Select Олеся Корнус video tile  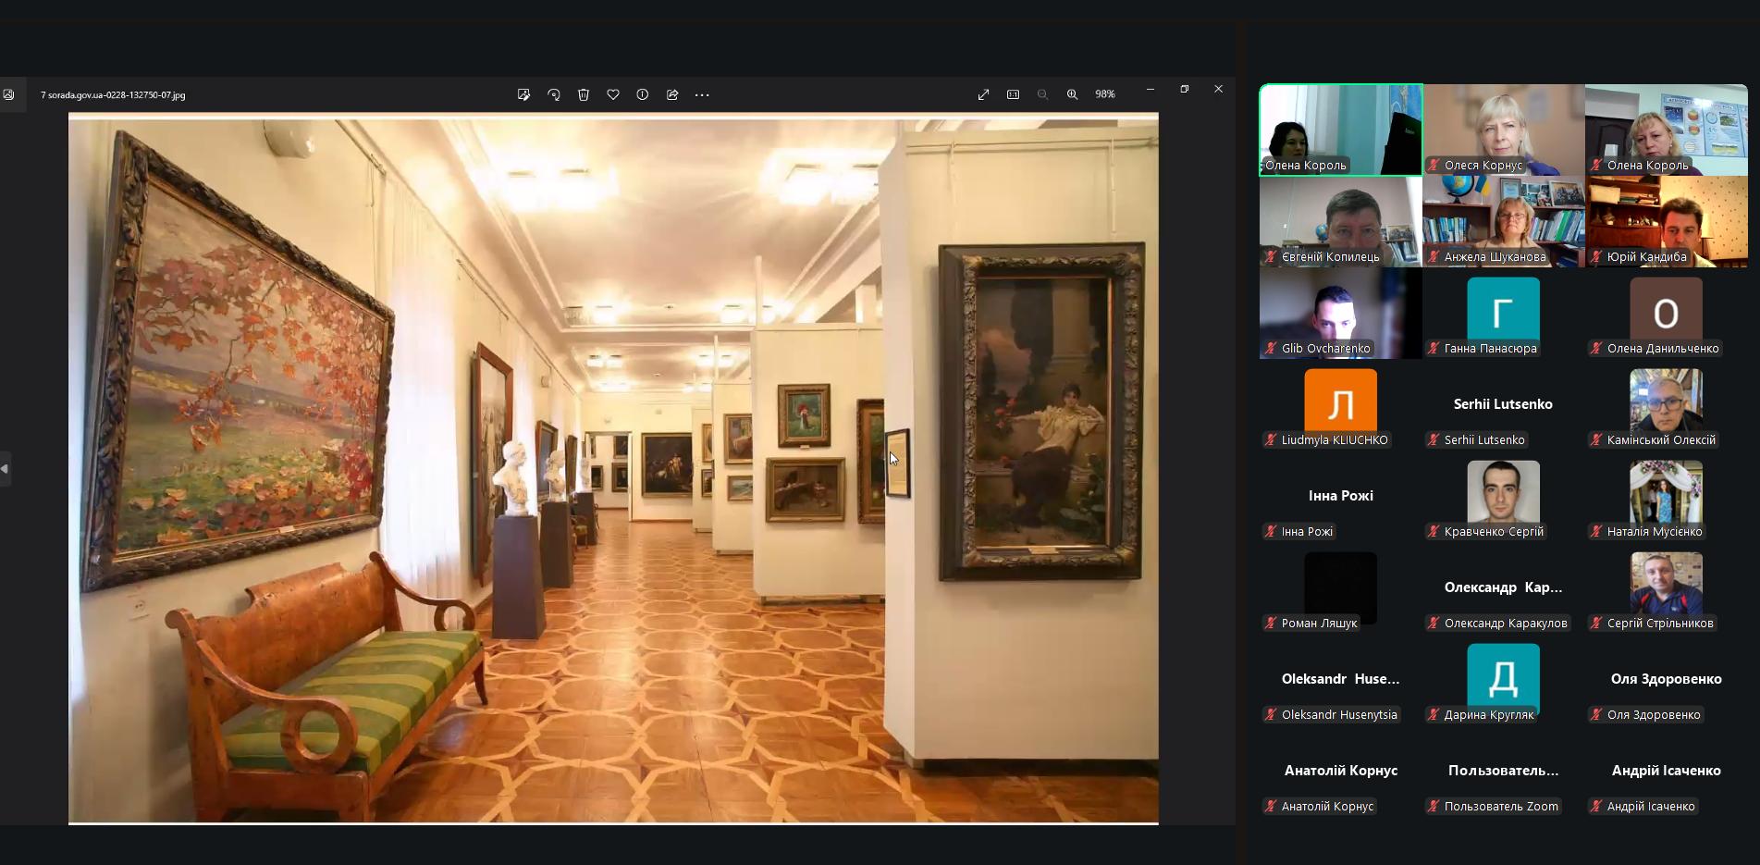tap(1504, 130)
